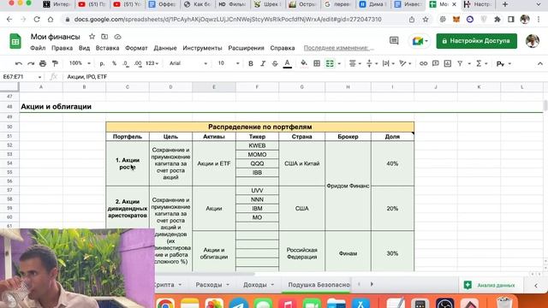Decrease decimal places

click(x=126, y=63)
